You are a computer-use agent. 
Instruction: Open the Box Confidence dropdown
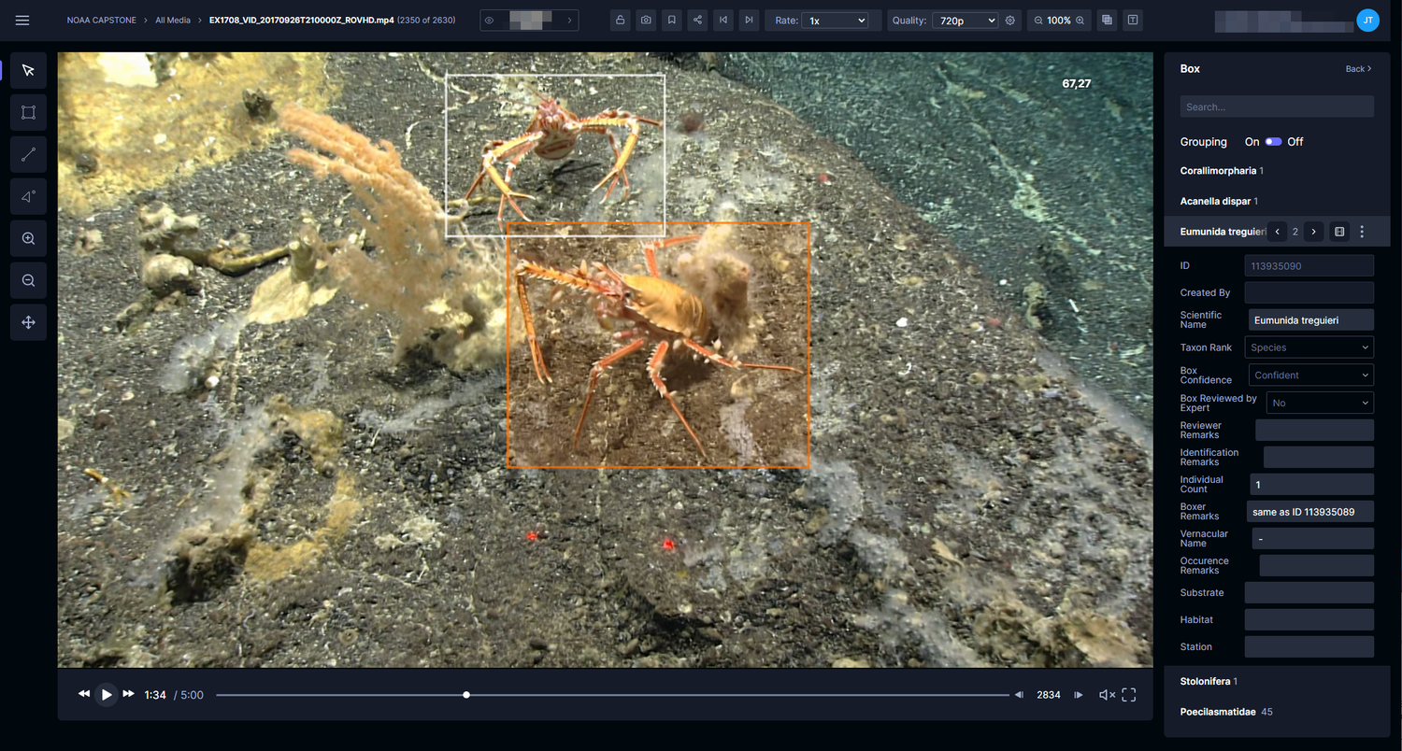click(1311, 375)
